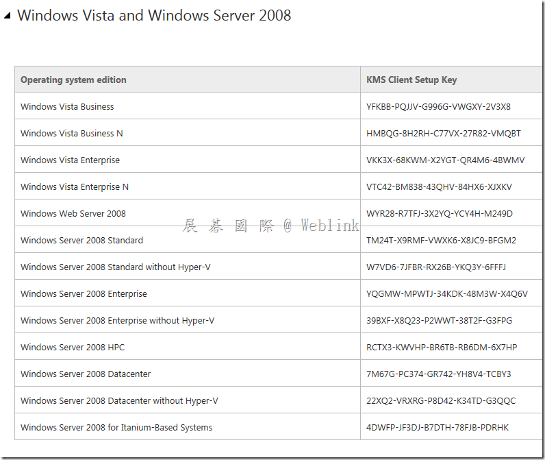Select key 4DWFP-JF3DJ-B7DTH-78FJB-PDRHK
Viewport: 545px width, 460px height.
pos(438,427)
